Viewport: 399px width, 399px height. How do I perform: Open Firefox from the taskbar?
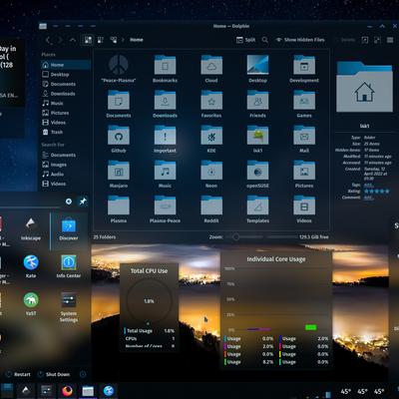[x=67, y=391]
